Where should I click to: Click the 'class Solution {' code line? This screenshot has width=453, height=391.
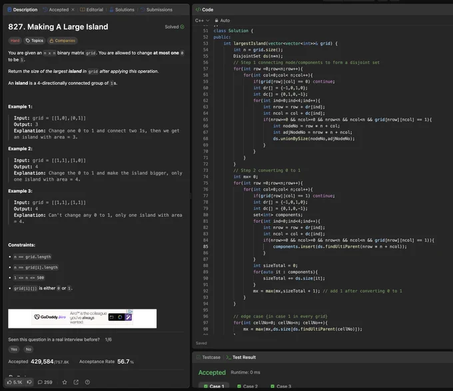[x=233, y=31]
